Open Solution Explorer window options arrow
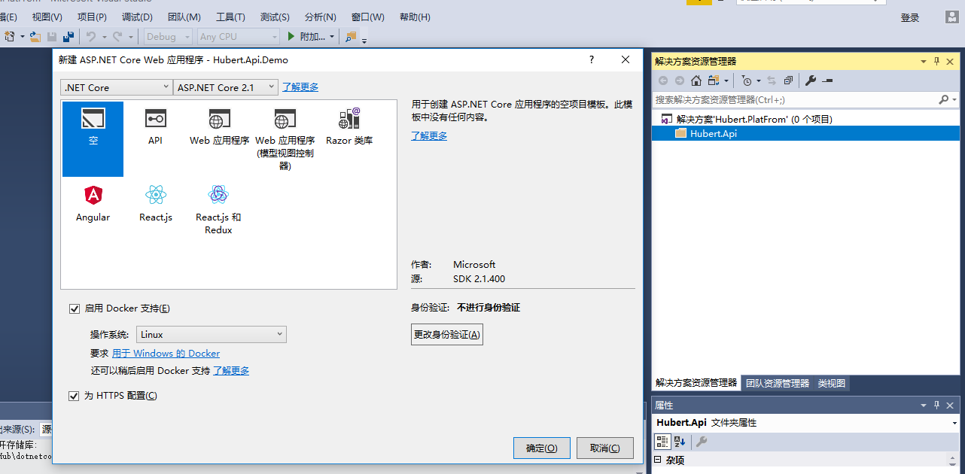Image resolution: width=965 pixels, height=474 pixels. pyautogui.click(x=924, y=61)
